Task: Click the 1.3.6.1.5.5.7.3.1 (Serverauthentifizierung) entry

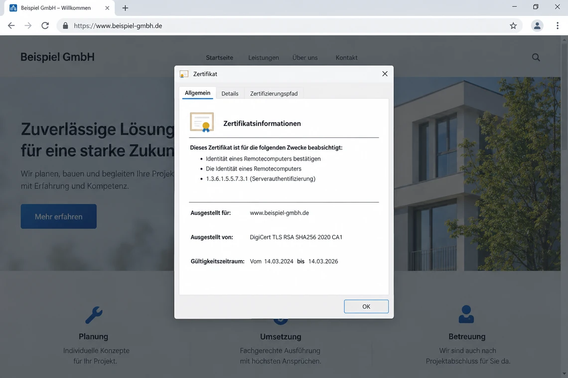Action: tap(261, 179)
